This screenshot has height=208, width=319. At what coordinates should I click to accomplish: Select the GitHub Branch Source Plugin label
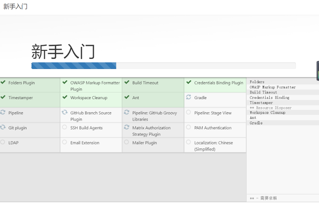click(x=91, y=116)
